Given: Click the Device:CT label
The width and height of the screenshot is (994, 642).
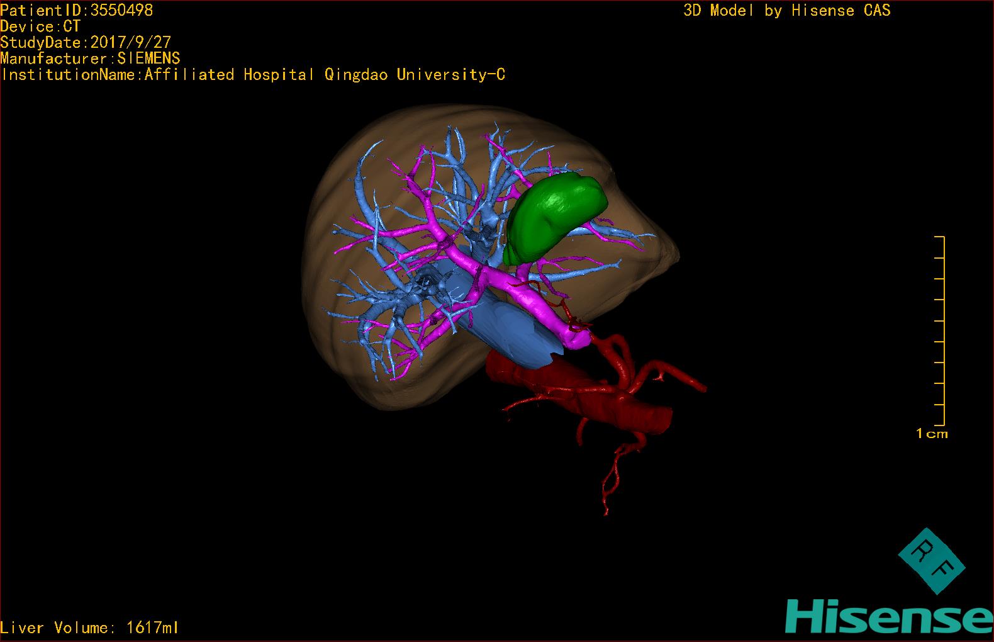Looking at the screenshot, I should [41, 26].
